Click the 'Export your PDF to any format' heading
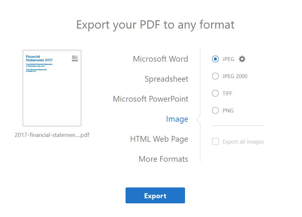This screenshot has width=302, height=217. coord(155,24)
